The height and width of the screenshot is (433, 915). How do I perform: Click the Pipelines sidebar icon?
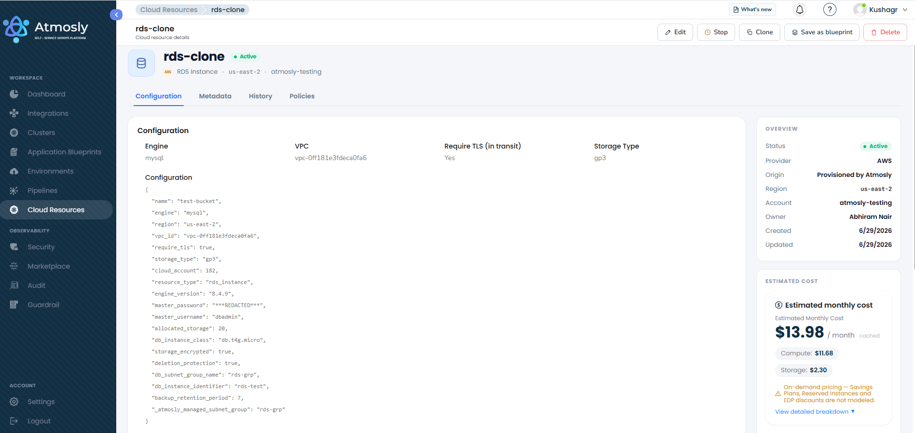tap(14, 190)
